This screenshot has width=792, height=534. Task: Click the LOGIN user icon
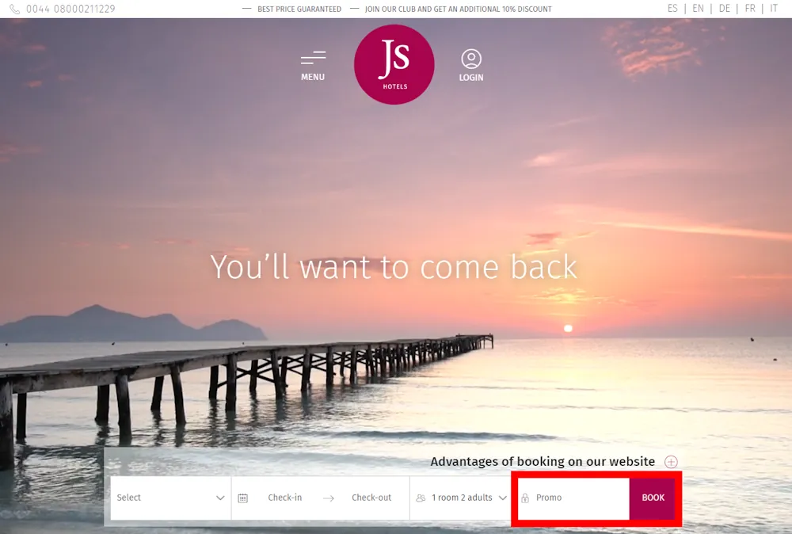coord(471,59)
